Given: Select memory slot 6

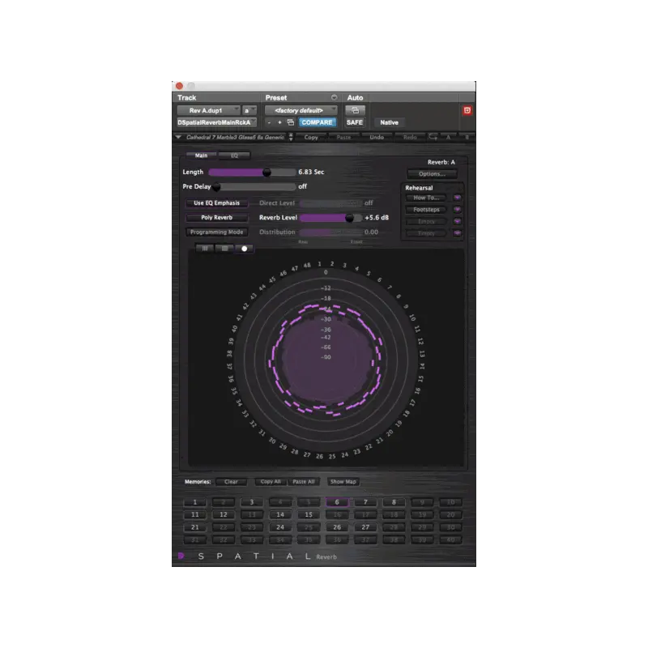Looking at the screenshot, I should (x=337, y=502).
